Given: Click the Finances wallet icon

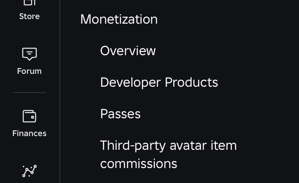Looking at the screenshot, I should tap(29, 116).
